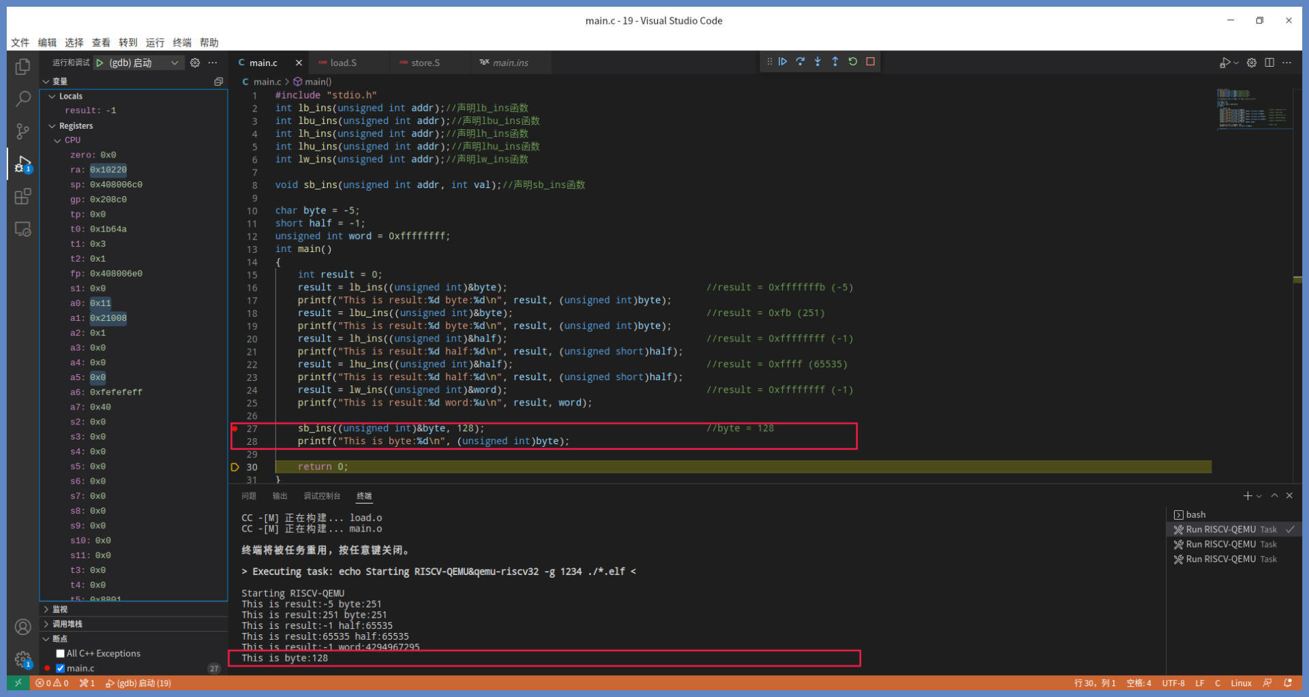Stop the debugging session

871,62
